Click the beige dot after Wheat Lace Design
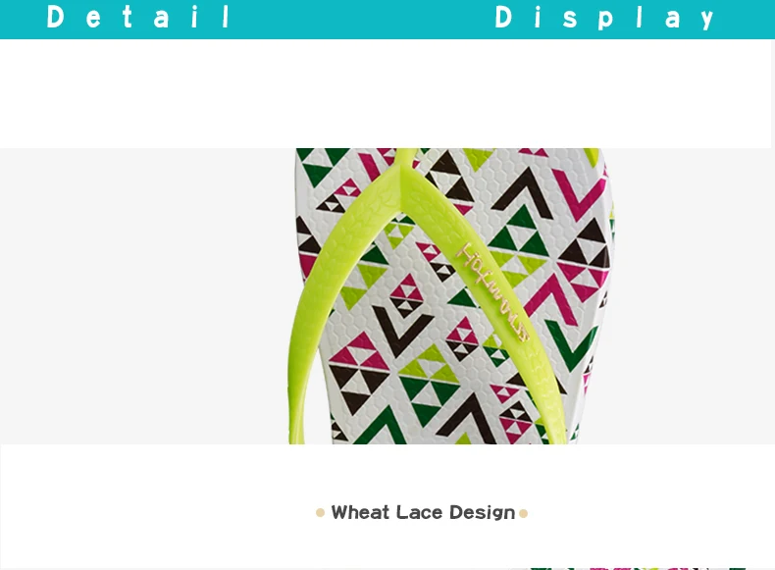 click(524, 514)
